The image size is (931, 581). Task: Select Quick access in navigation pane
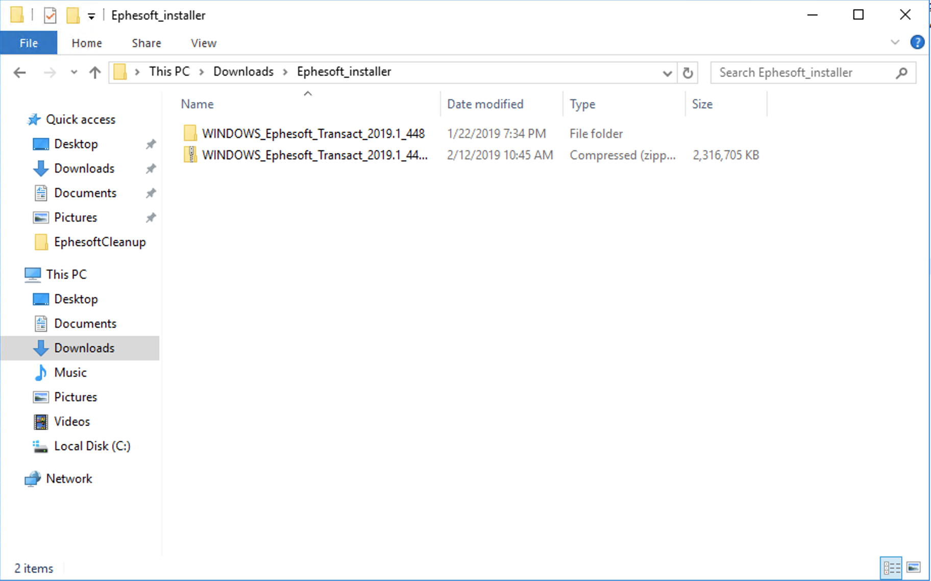pyautogui.click(x=81, y=119)
